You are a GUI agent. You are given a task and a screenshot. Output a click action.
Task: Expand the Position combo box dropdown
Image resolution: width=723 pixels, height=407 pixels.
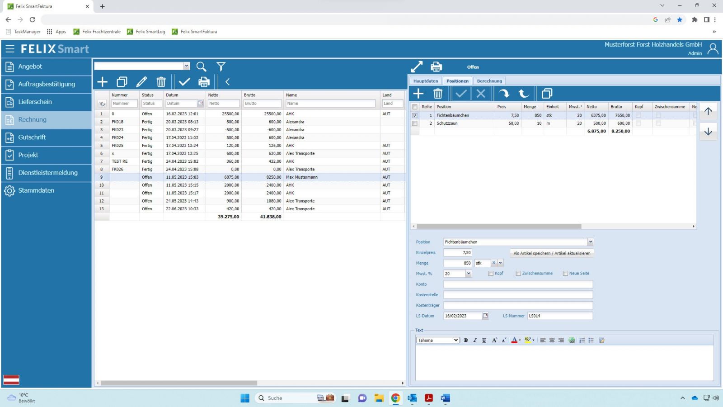(590, 242)
